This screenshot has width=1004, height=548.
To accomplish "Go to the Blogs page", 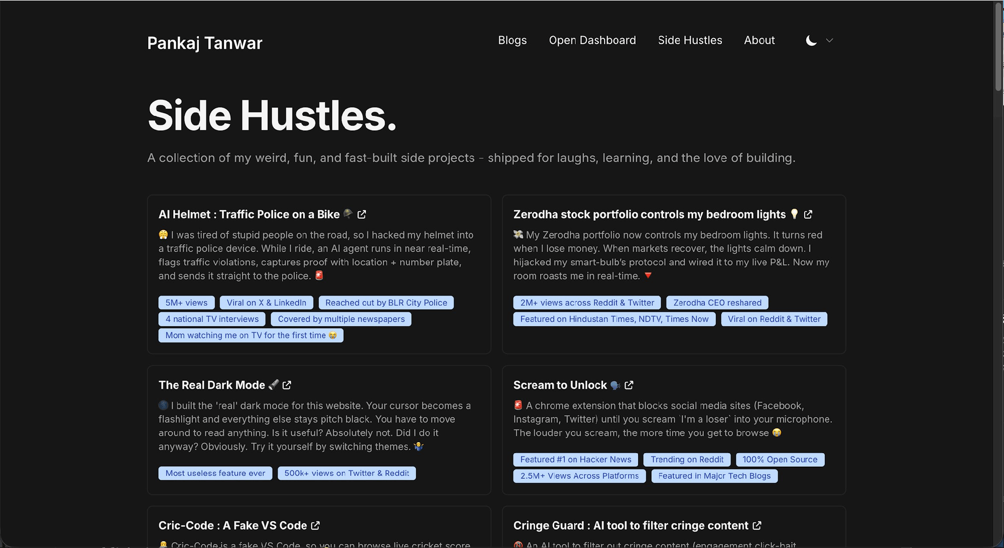I will (x=512, y=40).
